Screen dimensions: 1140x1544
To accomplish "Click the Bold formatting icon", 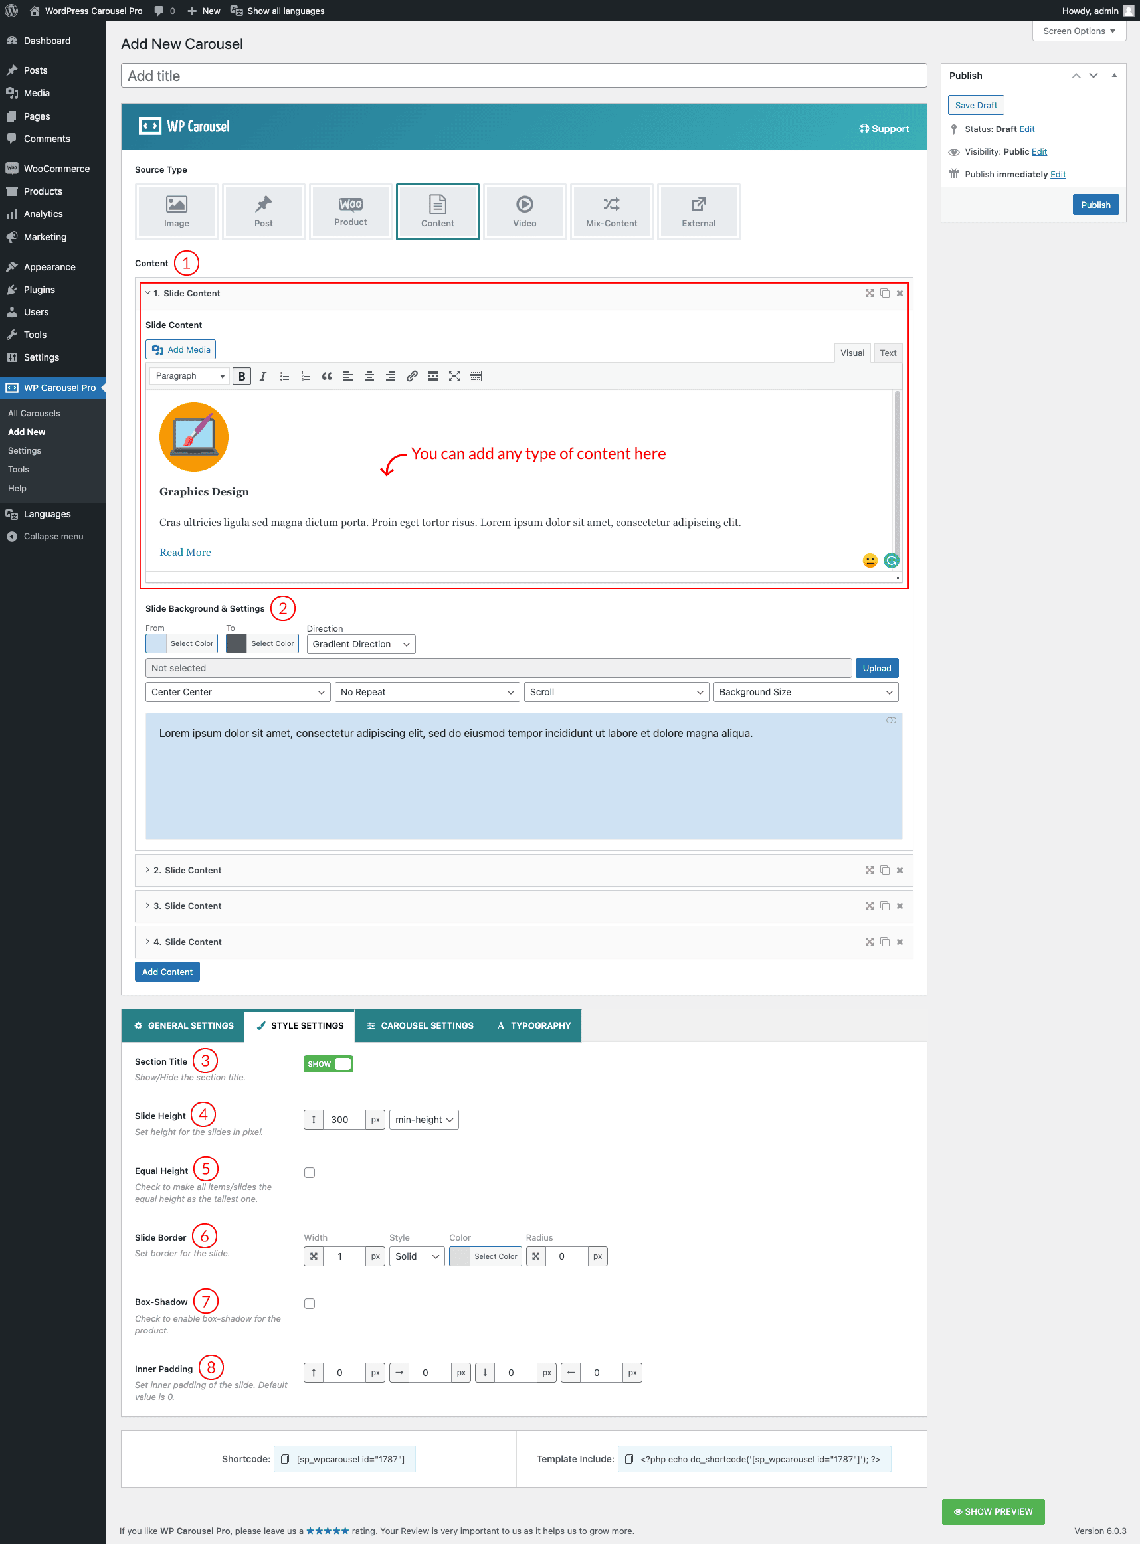I will click(242, 376).
